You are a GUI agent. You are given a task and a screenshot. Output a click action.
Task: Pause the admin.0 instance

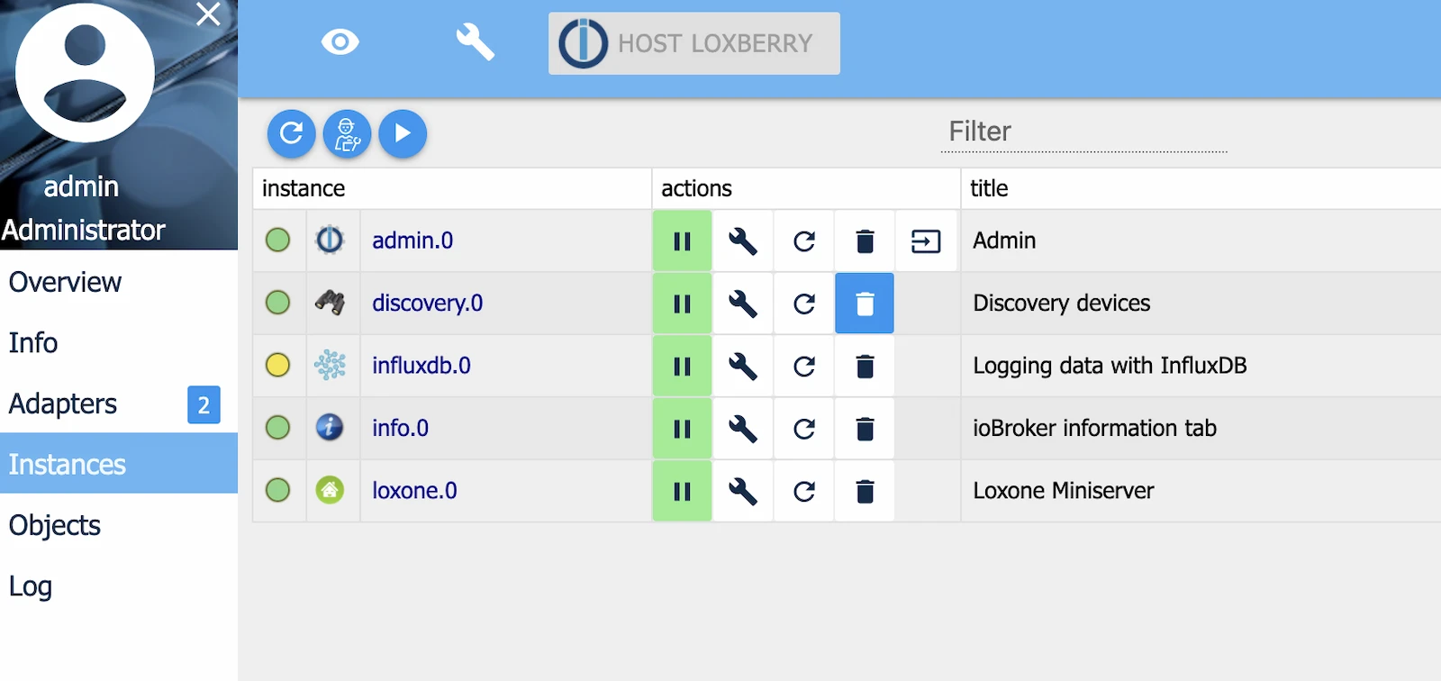[x=682, y=241]
